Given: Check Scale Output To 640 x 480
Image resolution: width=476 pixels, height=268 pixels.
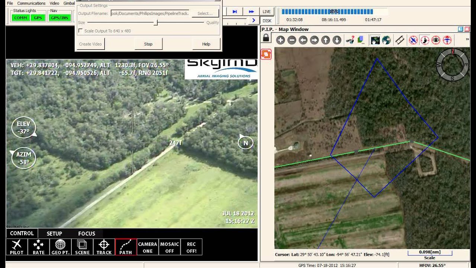Looking at the screenshot, I should tap(80, 31).
